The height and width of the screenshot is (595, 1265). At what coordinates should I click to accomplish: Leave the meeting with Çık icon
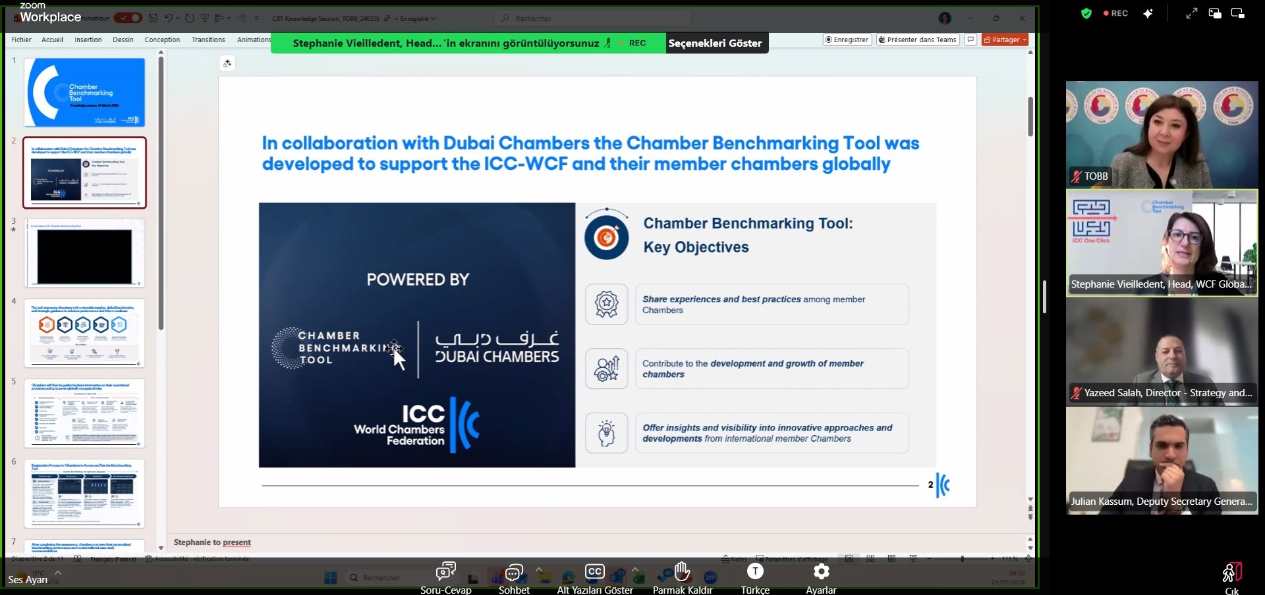pyautogui.click(x=1231, y=573)
